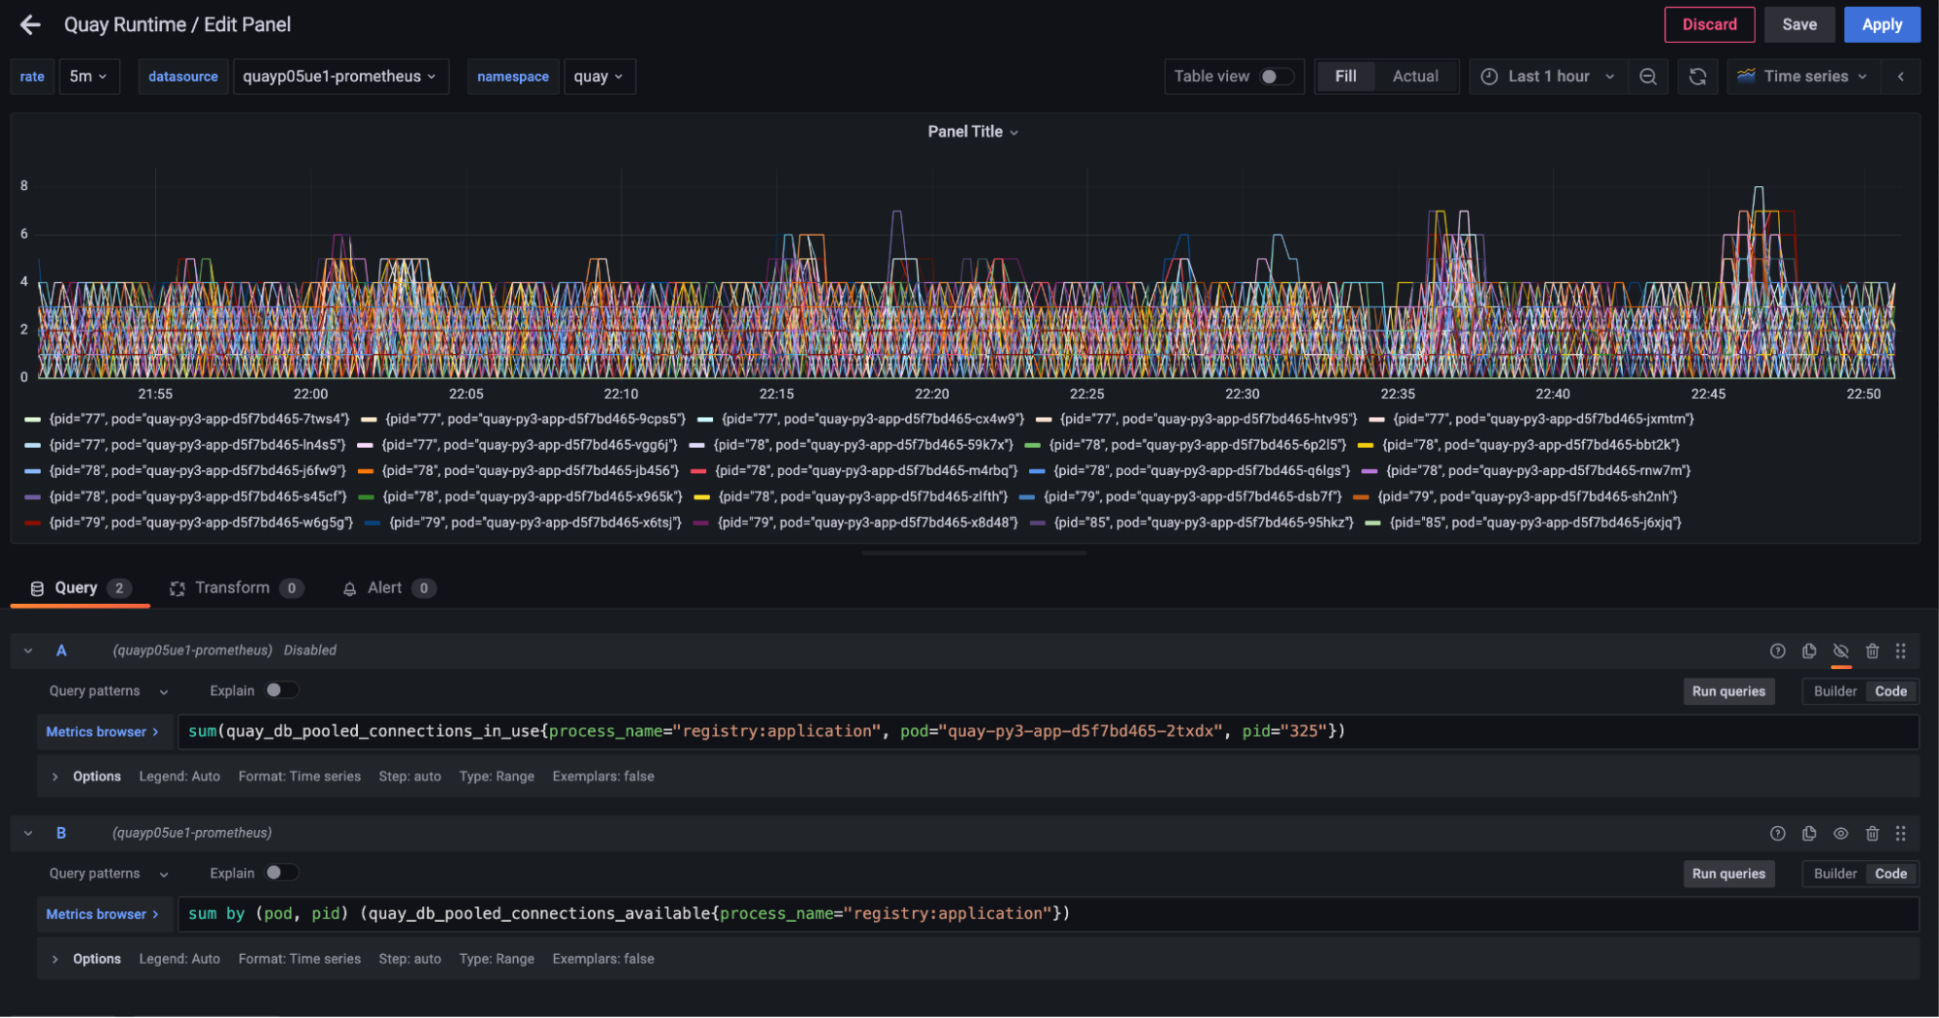
Task: Duplicate query B using the copy icon
Action: [x=1809, y=834]
